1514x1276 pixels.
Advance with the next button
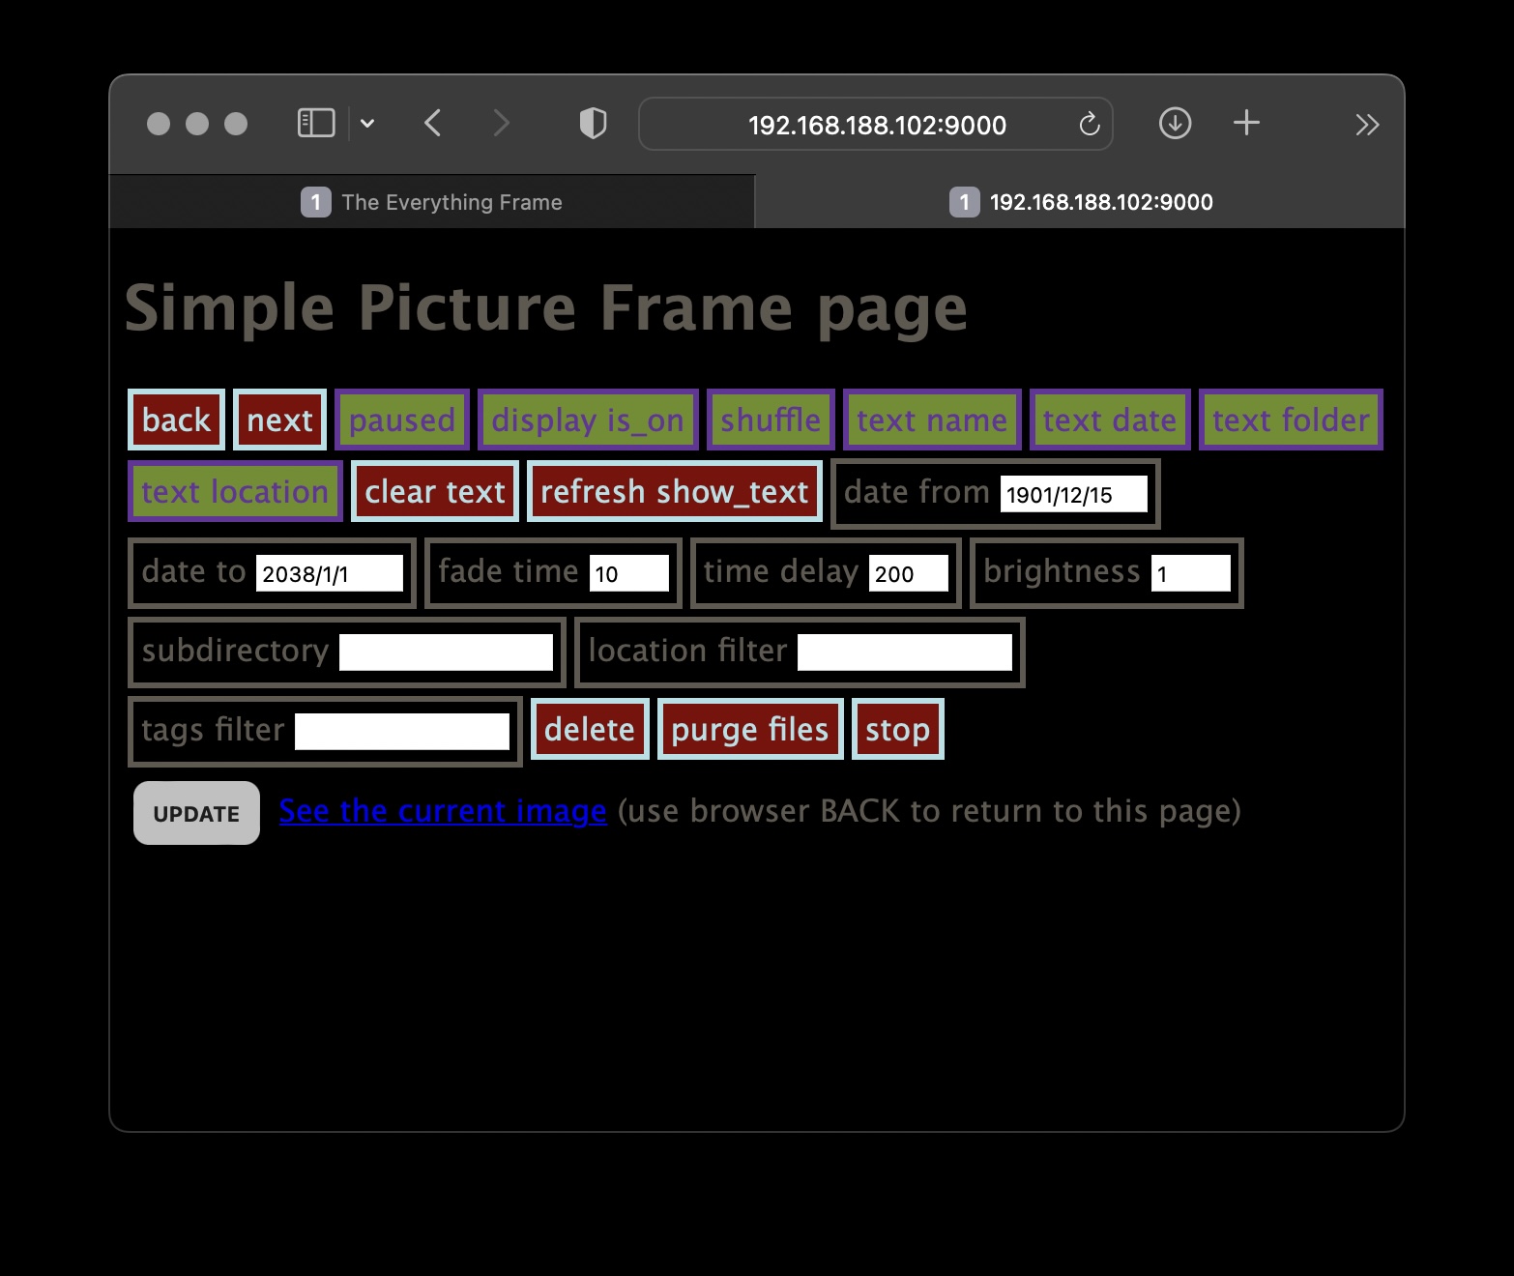[279, 420]
